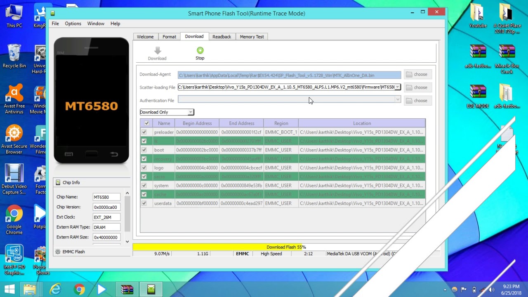Expand the Scatter-loading File dropdown arrow
Screen dimensions: 528x297
click(397, 87)
